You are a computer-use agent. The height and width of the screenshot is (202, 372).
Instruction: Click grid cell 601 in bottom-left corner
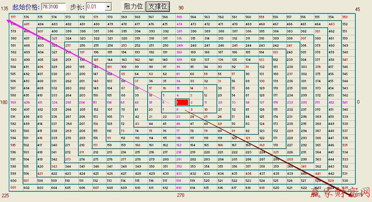(13, 188)
